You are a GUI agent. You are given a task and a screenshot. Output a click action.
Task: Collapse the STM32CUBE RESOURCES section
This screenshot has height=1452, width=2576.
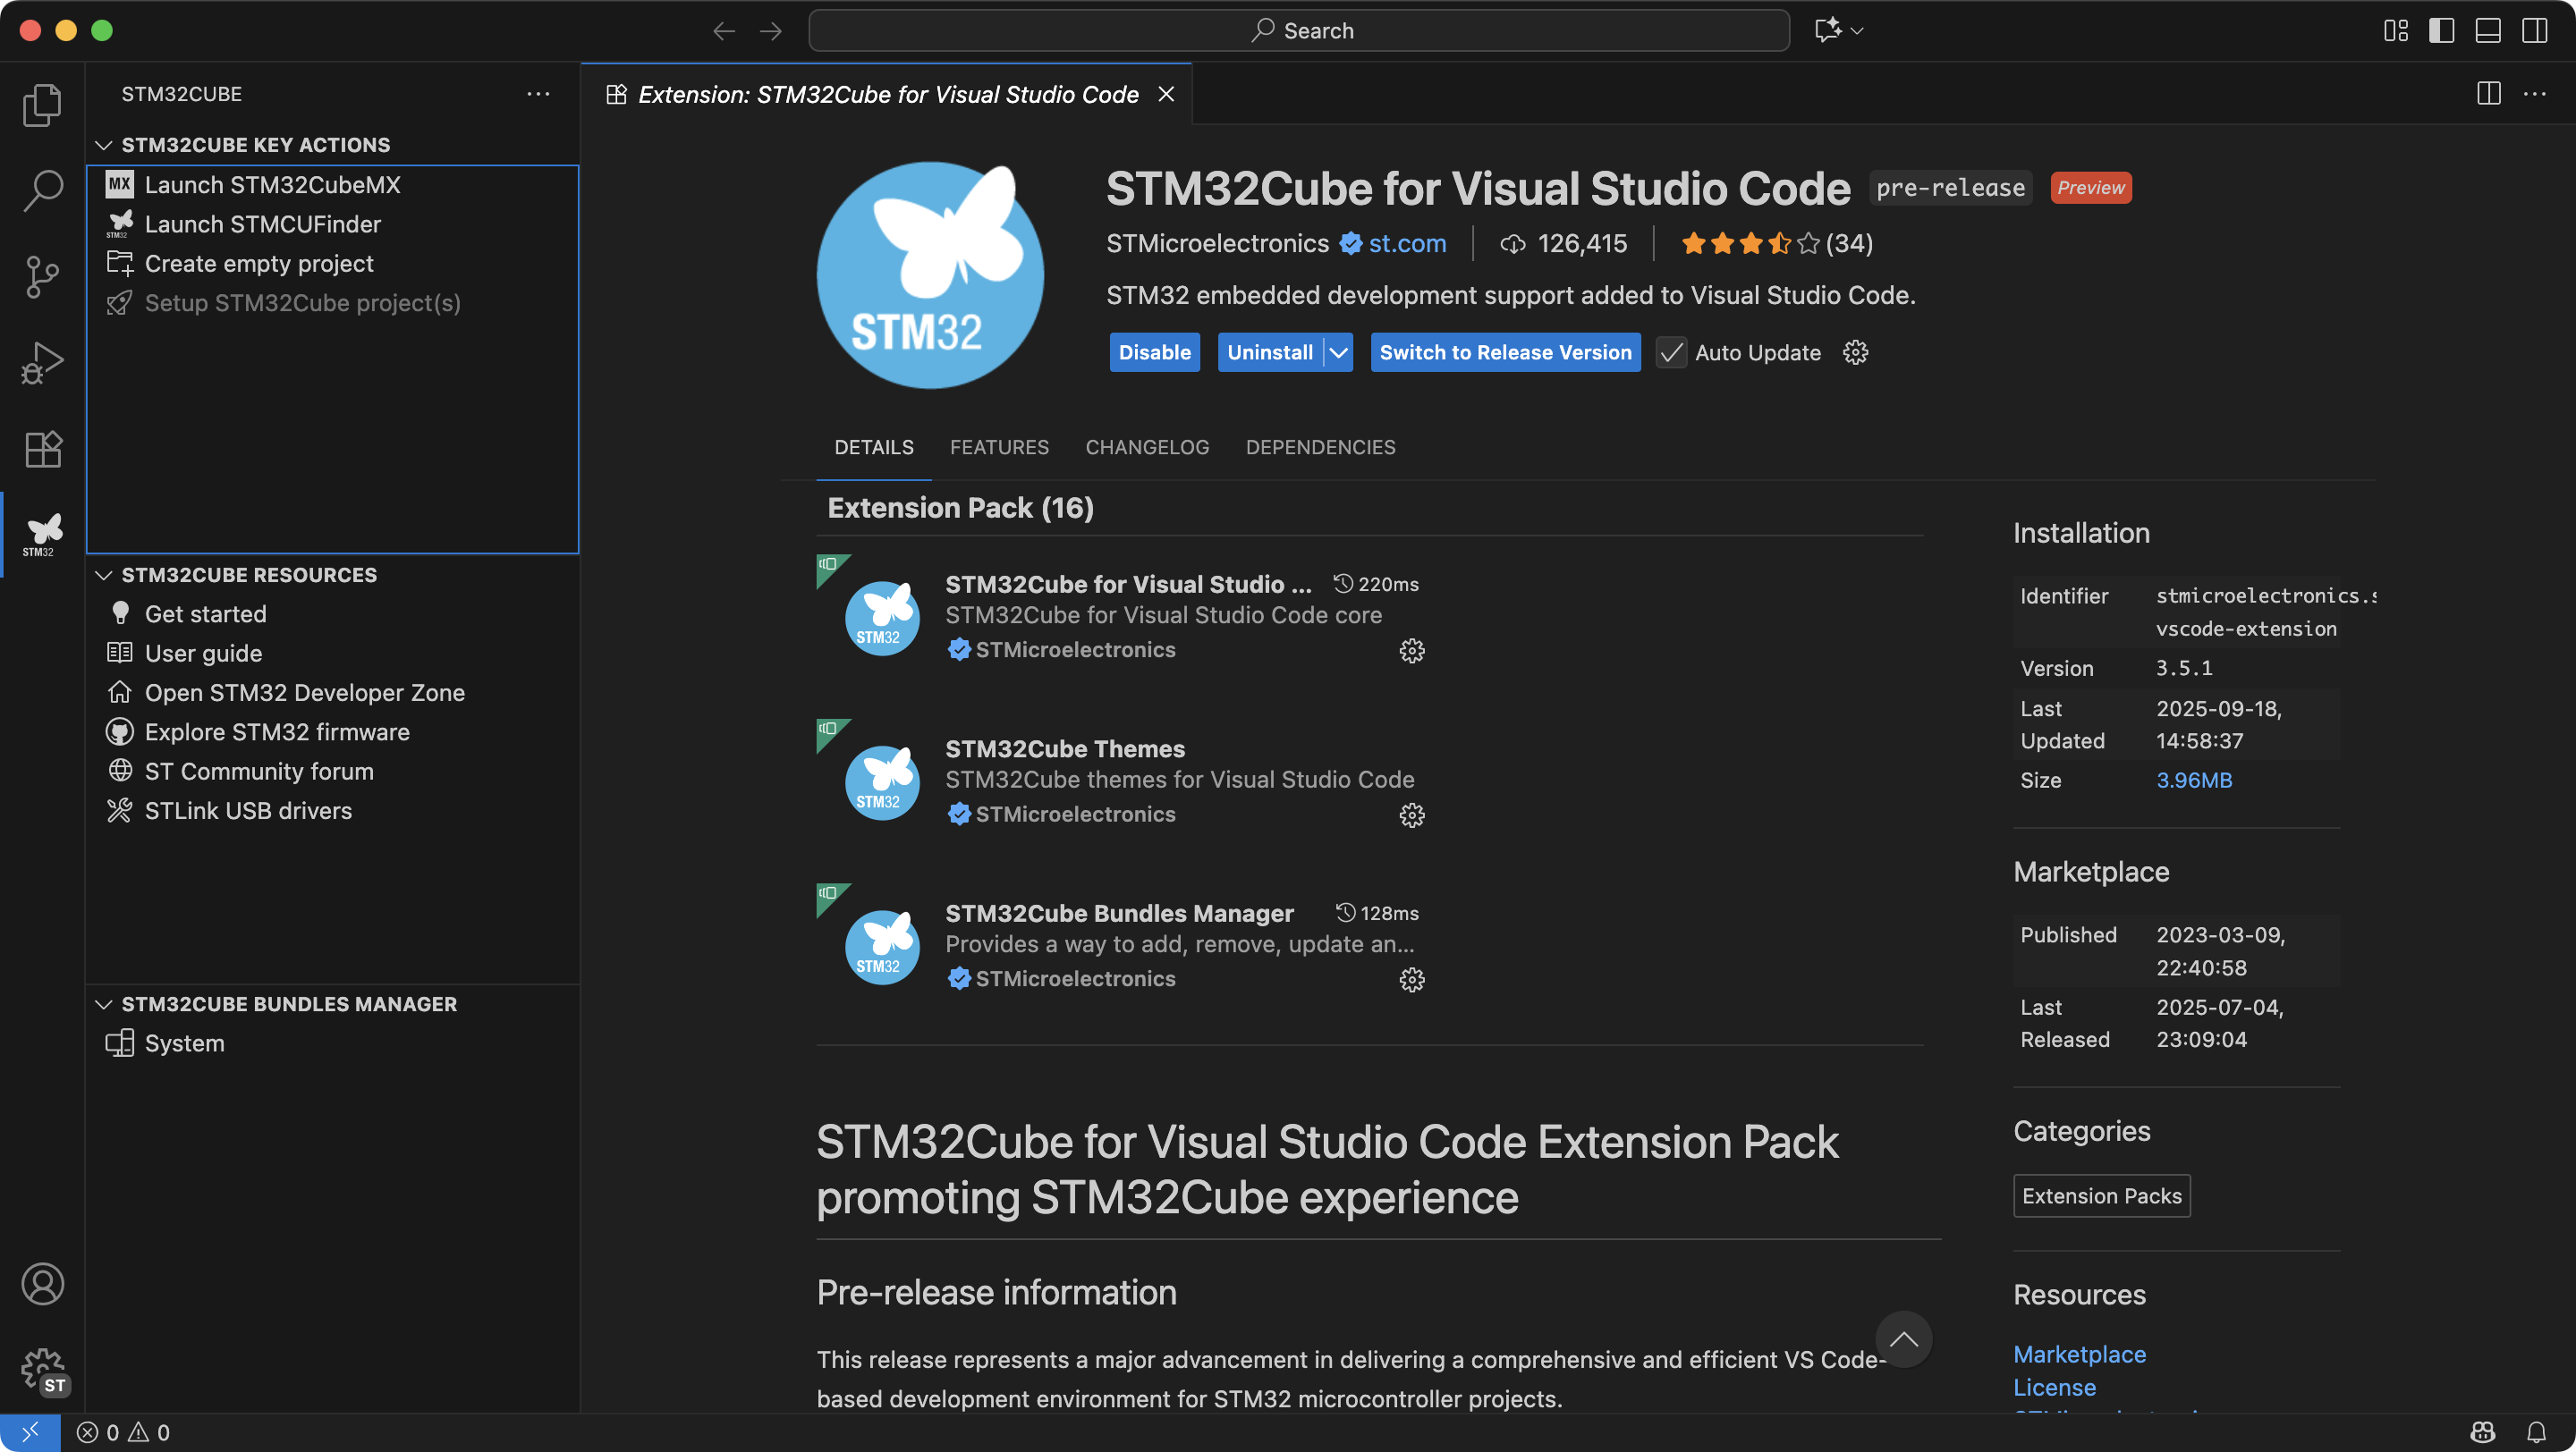point(104,575)
